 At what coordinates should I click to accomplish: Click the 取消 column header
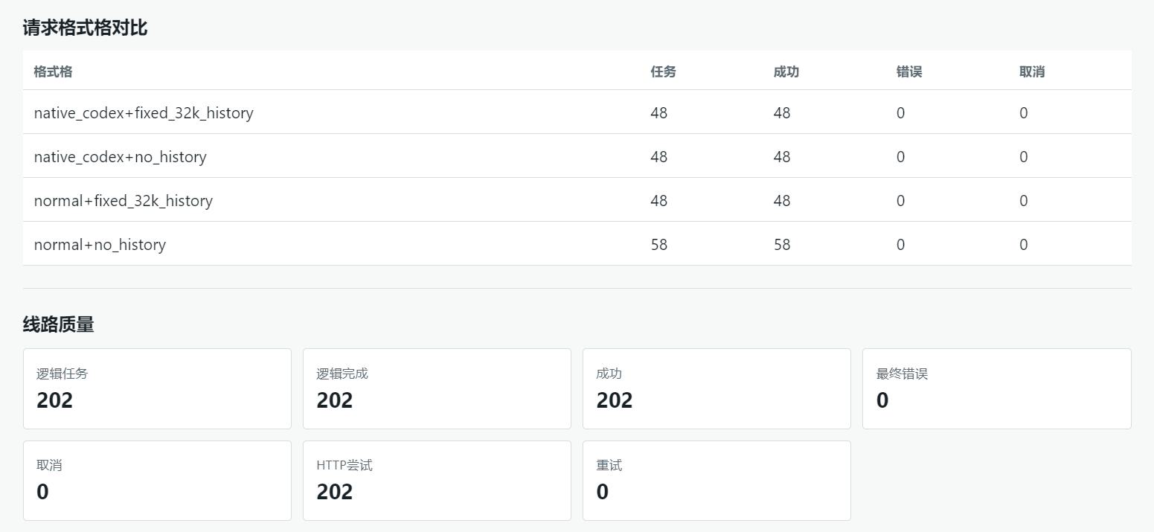point(1032,72)
